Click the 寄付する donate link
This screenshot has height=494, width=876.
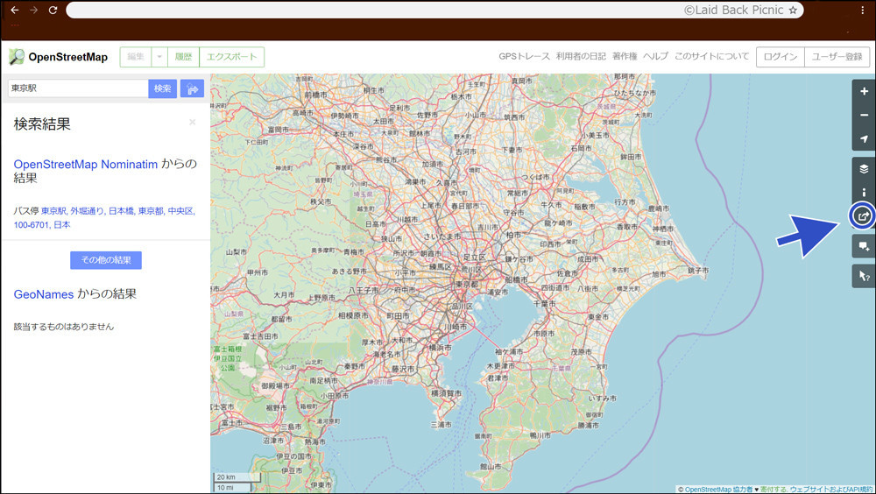click(774, 490)
